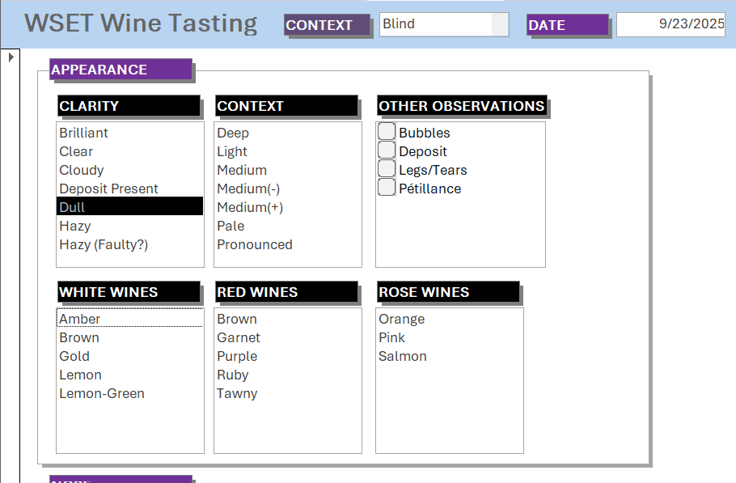Click the ROSE WINES header label
The image size is (736, 483).
click(449, 291)
